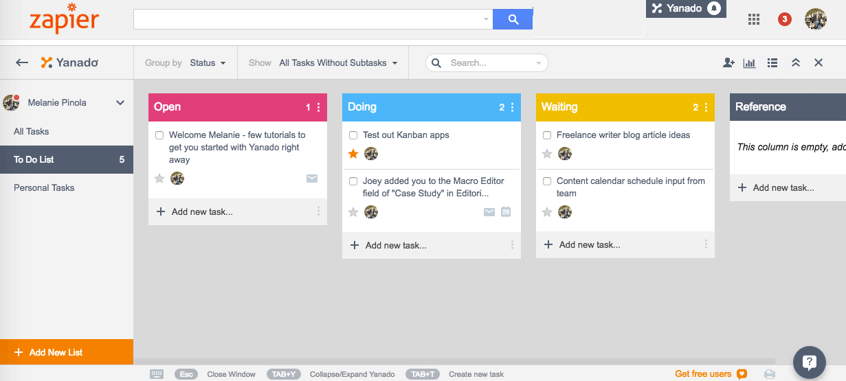
Task: Open the account profile picture at top right
Action: [x=816, y=19]
